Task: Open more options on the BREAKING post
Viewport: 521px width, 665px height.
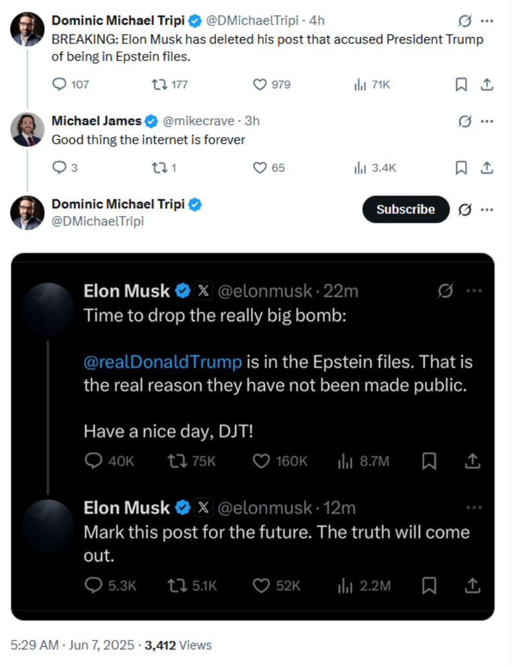Action: 487,21
